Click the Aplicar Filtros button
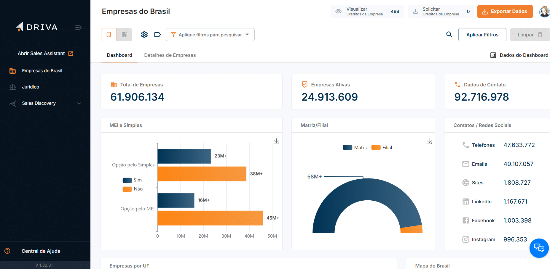This screenshot has height=269, width=550. tap(482, 35)
